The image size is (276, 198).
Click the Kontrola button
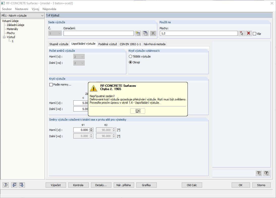coord(78,185)
